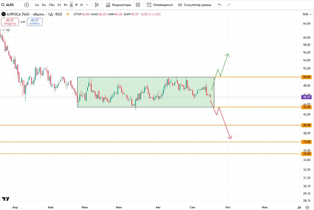Screen dimensions: 314x210
Task: Open the candlestick chart type icon
Action: click(97, 5)
